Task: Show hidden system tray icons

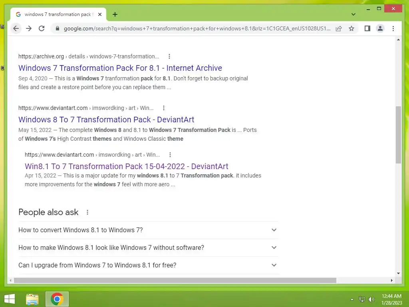Action: [352, 299]
